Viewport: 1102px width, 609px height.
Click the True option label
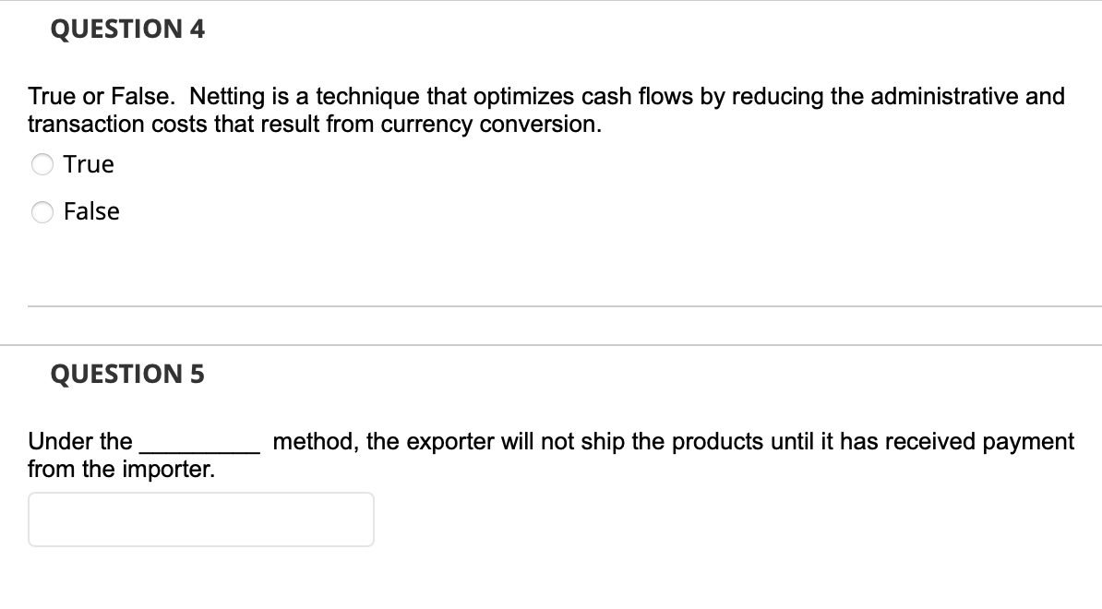click(x=88, y=163)
